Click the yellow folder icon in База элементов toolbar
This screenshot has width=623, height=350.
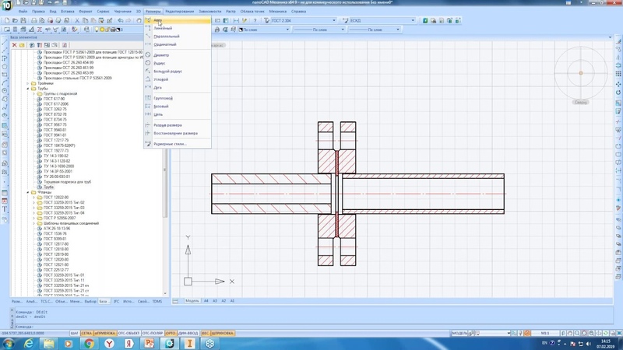point(22,45)
